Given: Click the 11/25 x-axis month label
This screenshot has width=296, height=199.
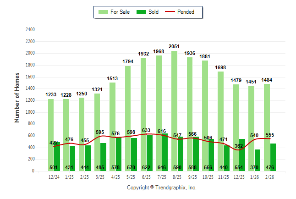Looking at the screenshot, I should point(224,177).
